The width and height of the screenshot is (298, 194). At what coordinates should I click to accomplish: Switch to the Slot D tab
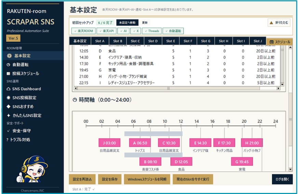click(x=153, y=41)
